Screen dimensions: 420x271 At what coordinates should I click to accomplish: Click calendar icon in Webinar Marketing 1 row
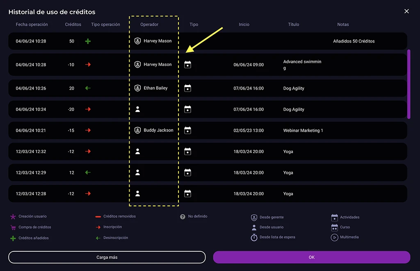click(x=187, y=130)
